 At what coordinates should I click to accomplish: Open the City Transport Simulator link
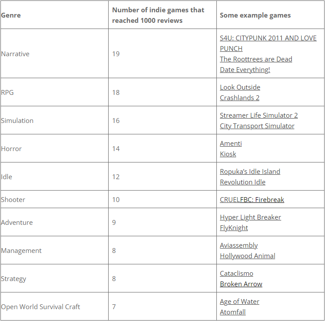[x=257, y=126]
